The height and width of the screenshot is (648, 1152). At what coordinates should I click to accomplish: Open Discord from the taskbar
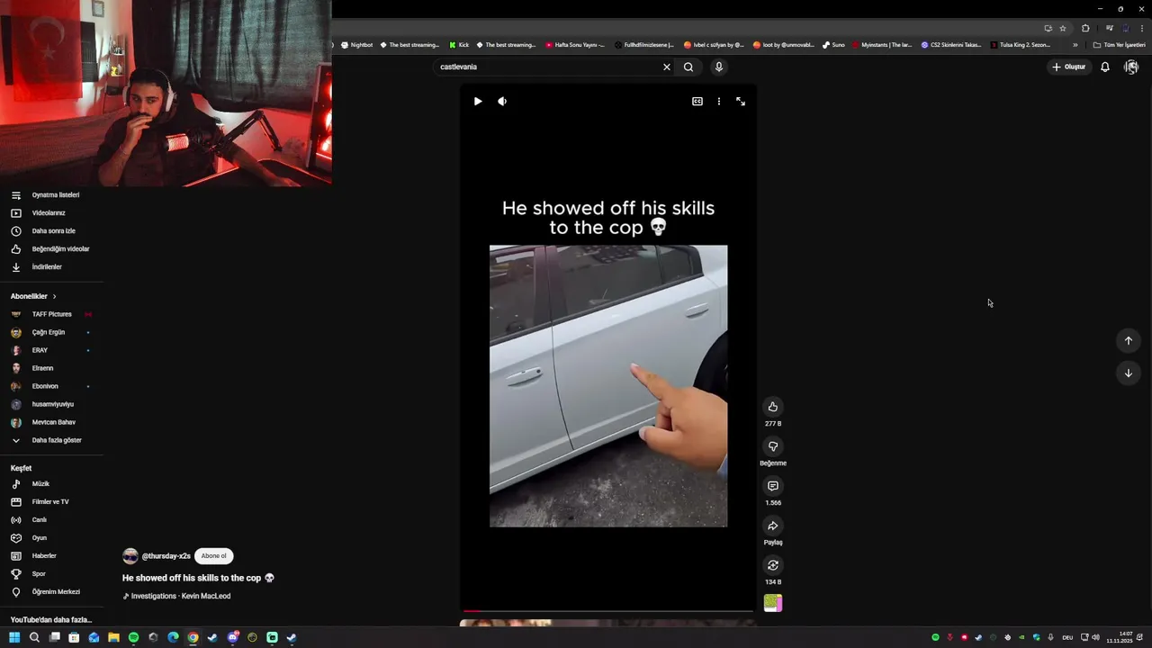232,637
